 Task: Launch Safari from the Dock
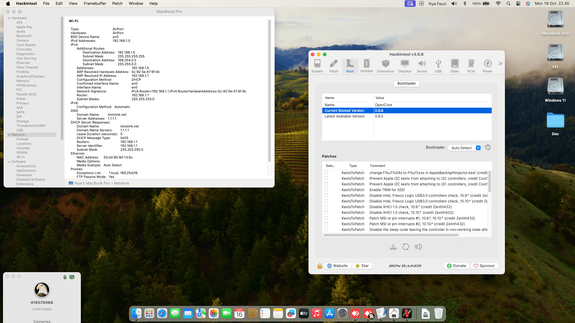(162, 313)
